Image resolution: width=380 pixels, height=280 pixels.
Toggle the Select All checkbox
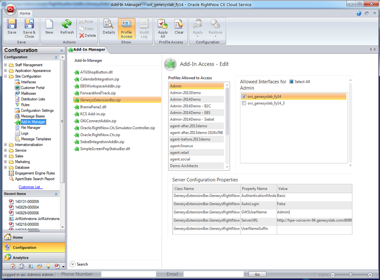[x=291, y=82]
